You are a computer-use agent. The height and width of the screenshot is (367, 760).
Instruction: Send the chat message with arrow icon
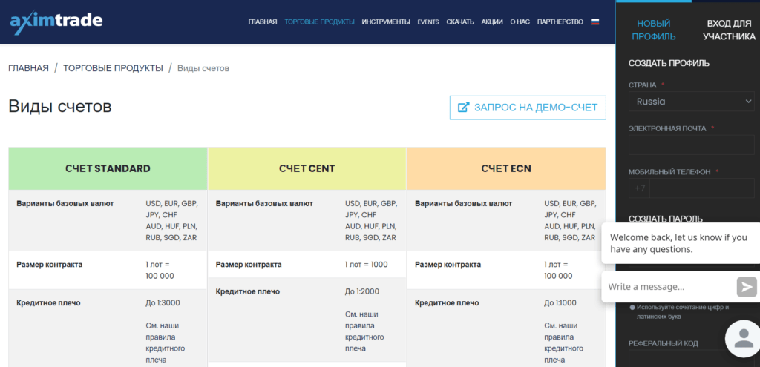(x=747, y=287)
